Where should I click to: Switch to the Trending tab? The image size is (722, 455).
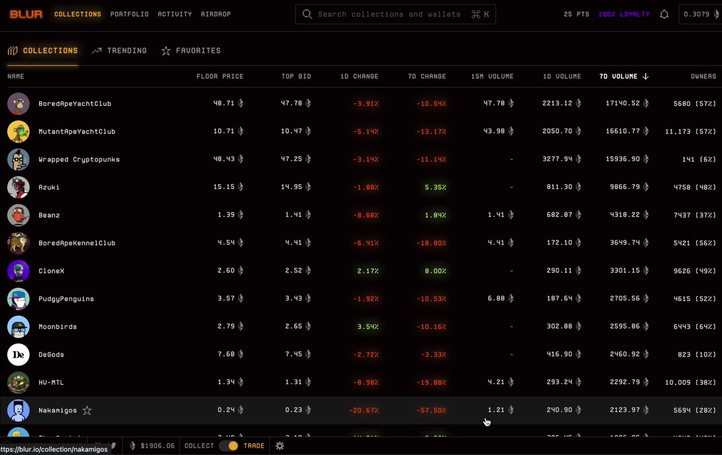tap(119, 51)
